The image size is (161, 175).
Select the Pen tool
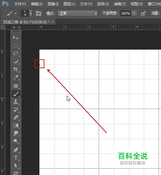16,150
